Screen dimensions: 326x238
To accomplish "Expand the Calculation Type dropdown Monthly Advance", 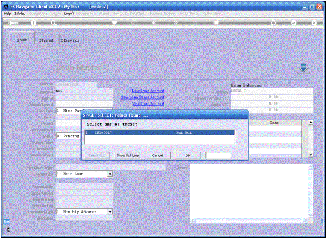I will (x=110, y=212).
